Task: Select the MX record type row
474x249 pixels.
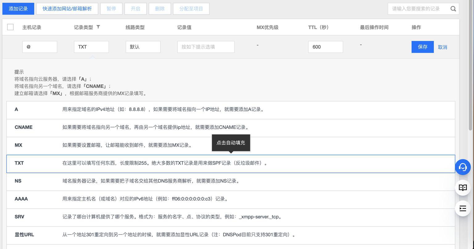Action: point(231,146)
